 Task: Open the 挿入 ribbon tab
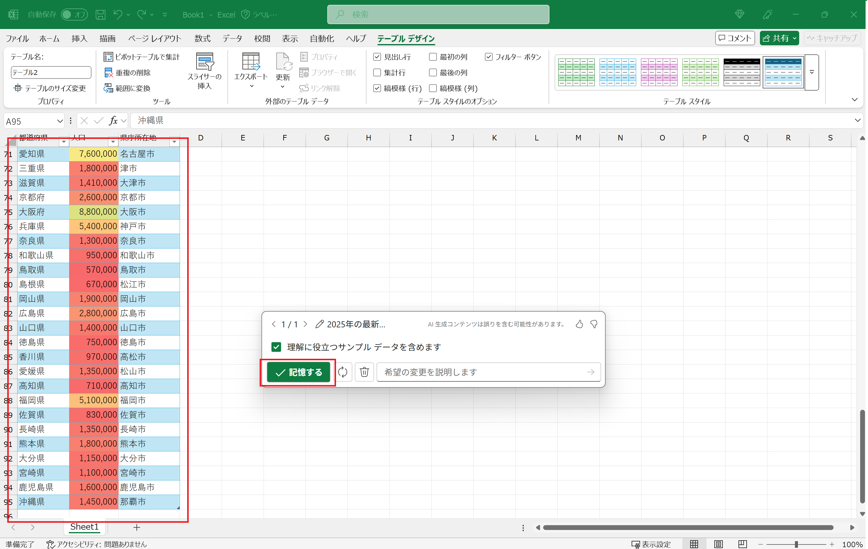tap(79, 39)
